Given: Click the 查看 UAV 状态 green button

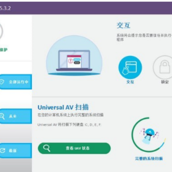Looking at the screenshot, I should pyautogui.click(x=74, y=148).
